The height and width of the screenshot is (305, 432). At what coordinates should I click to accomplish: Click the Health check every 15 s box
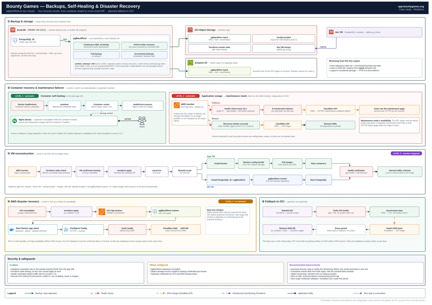[235, 110]
